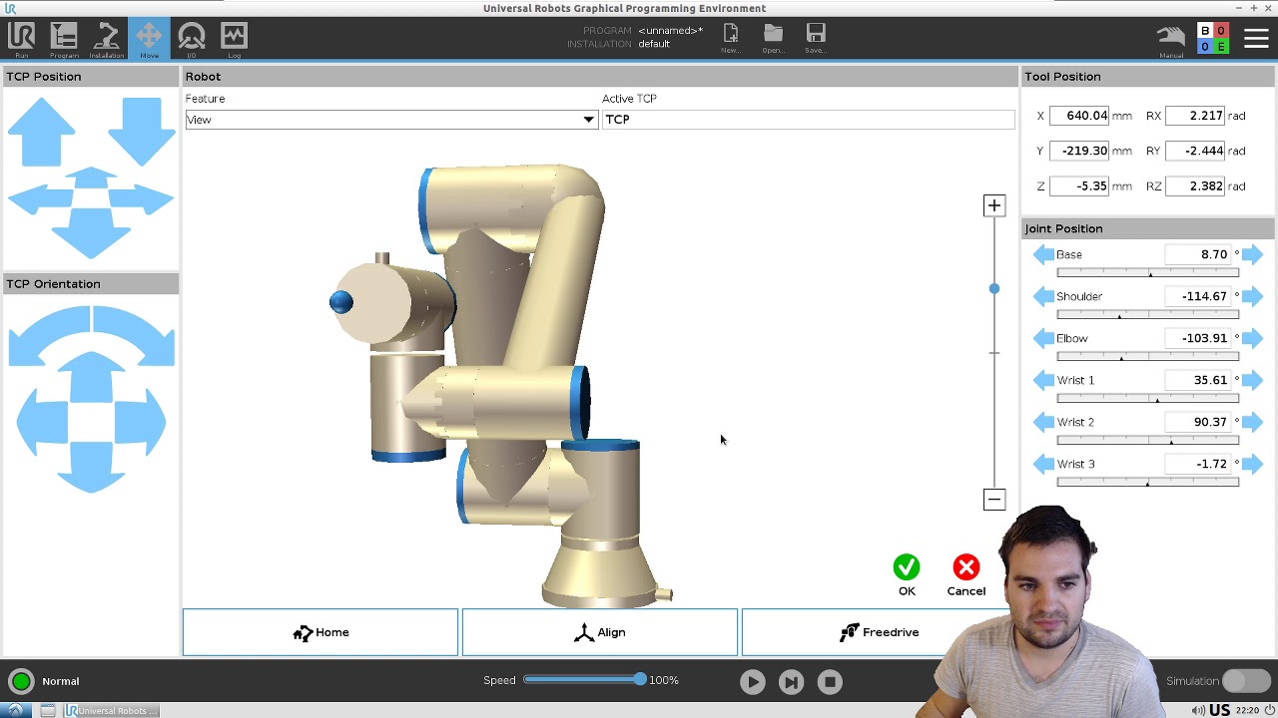The height and width of the screenshot is (718, 1278).
Task: Increase Base joint angle
Action: pos(1252,254)
